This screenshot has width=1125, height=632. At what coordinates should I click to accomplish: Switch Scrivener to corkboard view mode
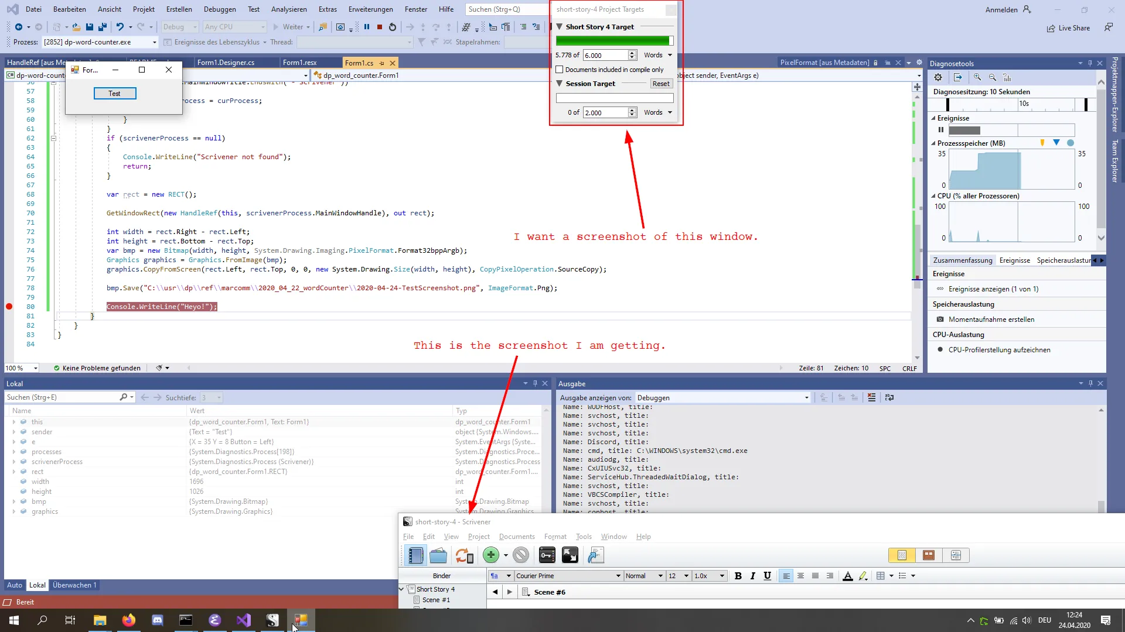[929, 555]
